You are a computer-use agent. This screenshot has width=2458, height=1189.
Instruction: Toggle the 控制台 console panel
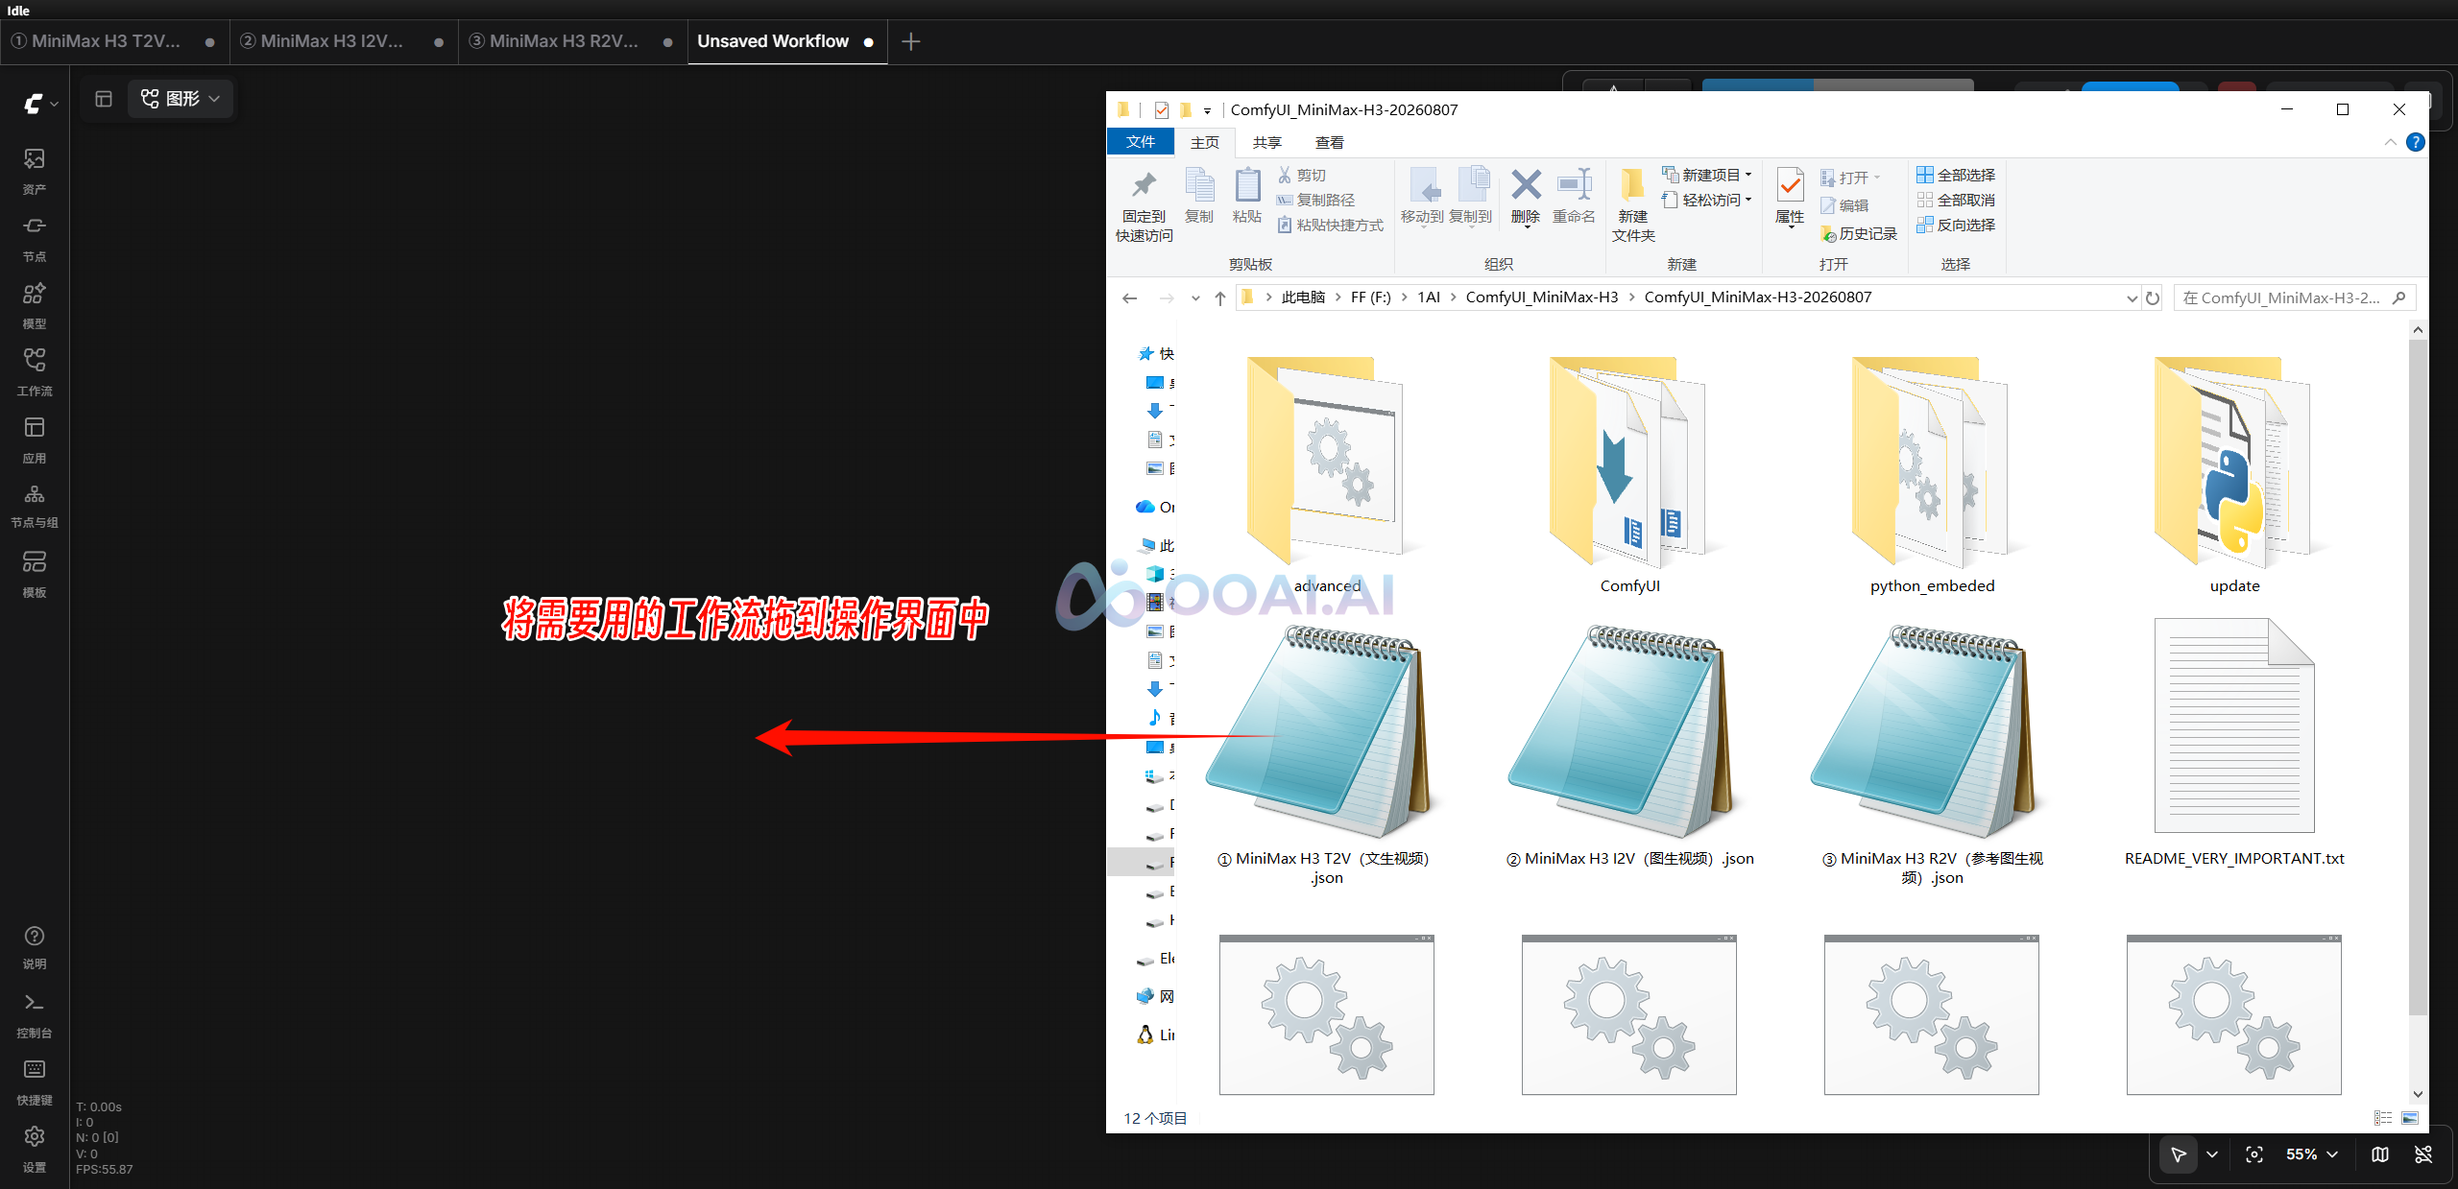[x=35, y=1015]
